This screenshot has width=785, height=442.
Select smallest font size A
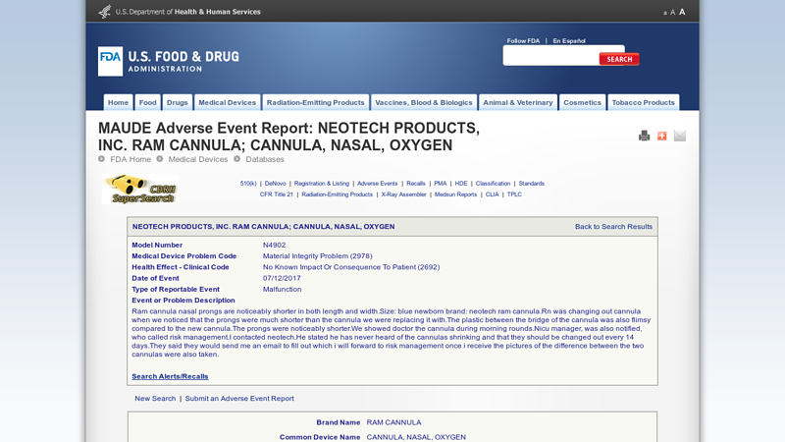[x=665, y=13]
